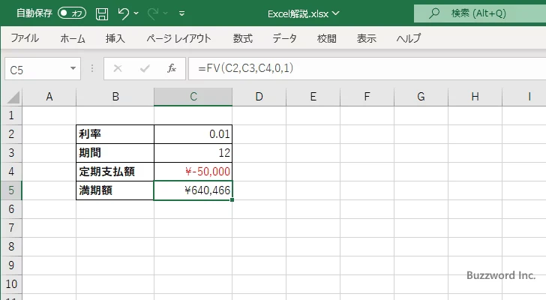
Task: Expand the Name Box dropdown arrow
Action: tap(73, 68)
